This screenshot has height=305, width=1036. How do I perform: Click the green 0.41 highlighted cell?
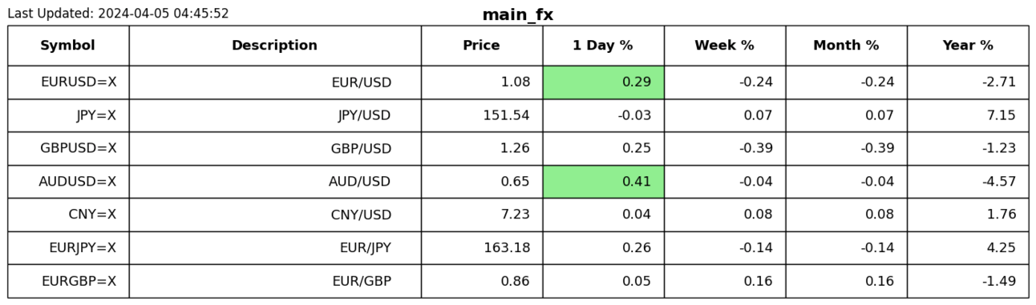point(603,182)
